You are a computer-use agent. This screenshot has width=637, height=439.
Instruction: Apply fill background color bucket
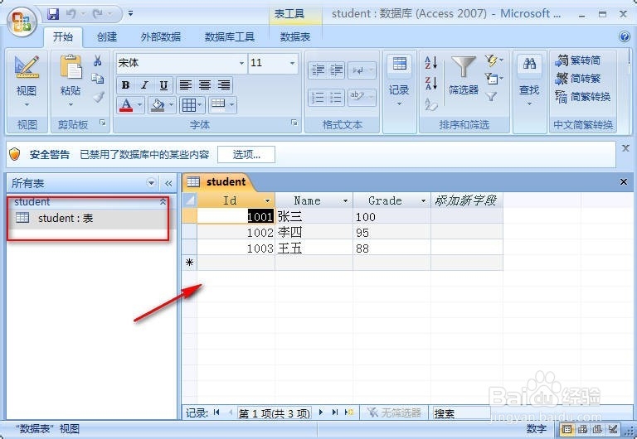pyautogui.click(x=158, y=105)
